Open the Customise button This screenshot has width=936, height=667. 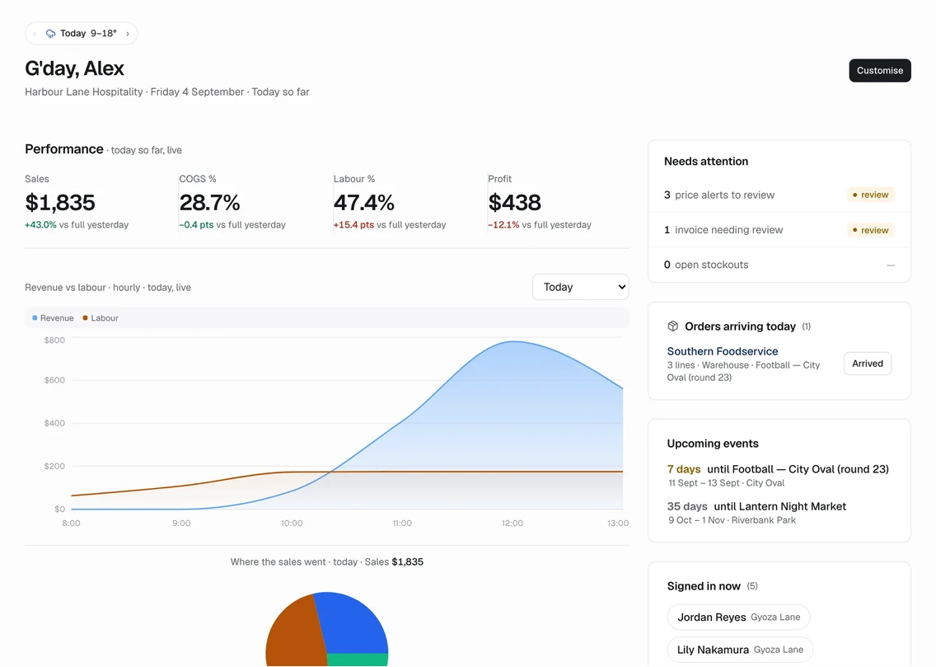point(879,70)
